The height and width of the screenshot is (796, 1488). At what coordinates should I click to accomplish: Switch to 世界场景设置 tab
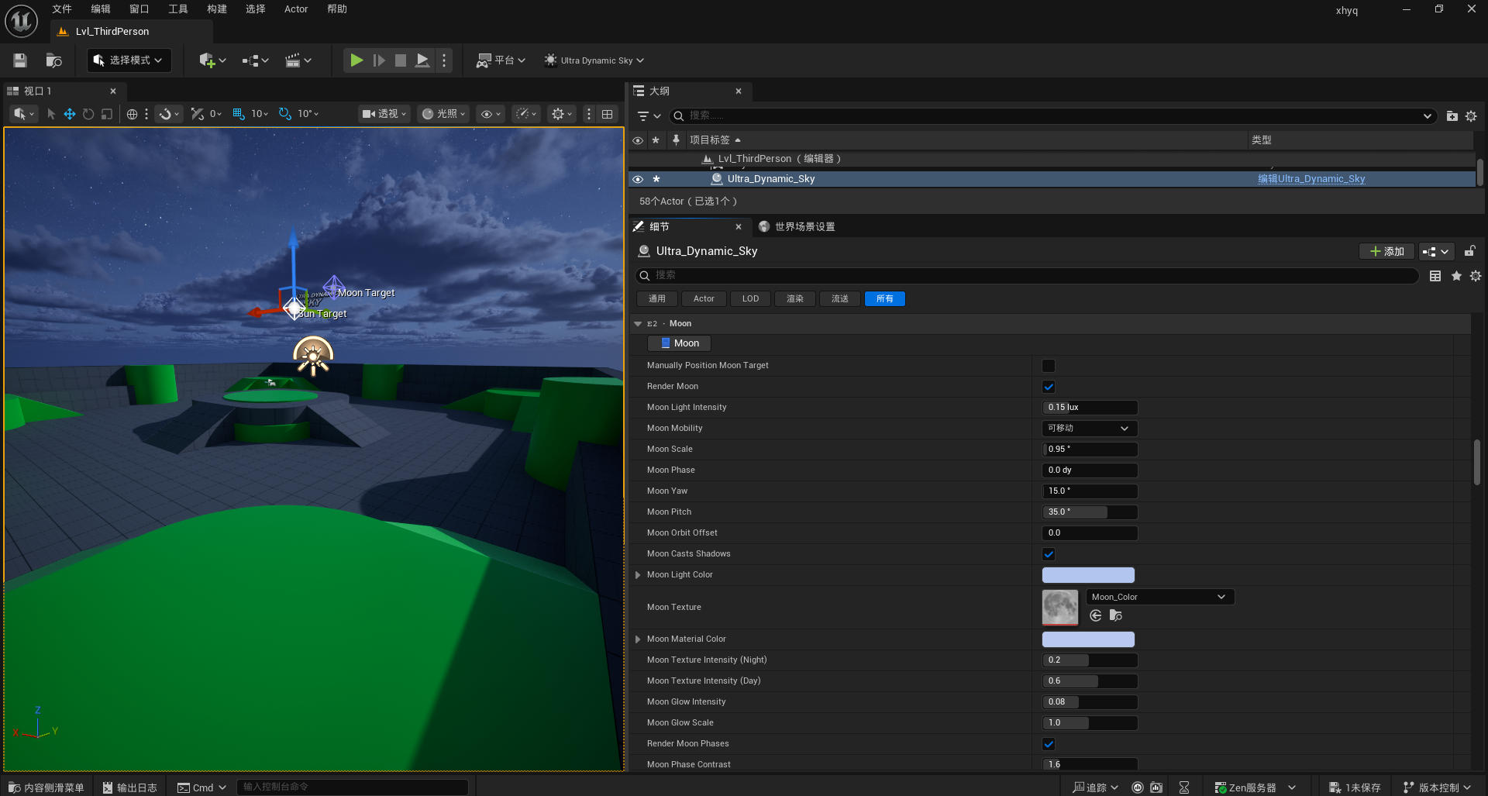(797, 227)
